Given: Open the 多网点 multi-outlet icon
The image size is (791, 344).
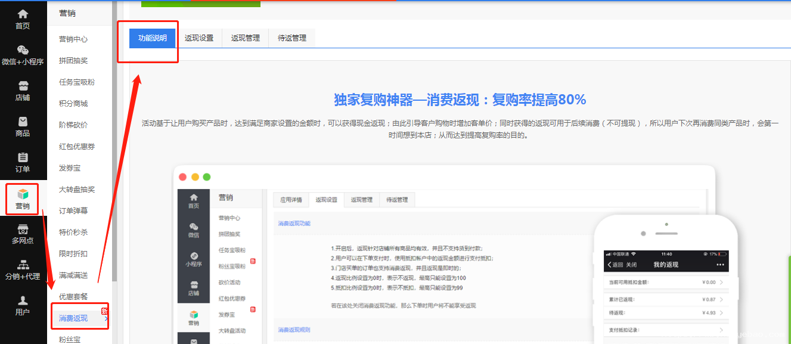Looking at the screenshot, I should pos(23,230).
